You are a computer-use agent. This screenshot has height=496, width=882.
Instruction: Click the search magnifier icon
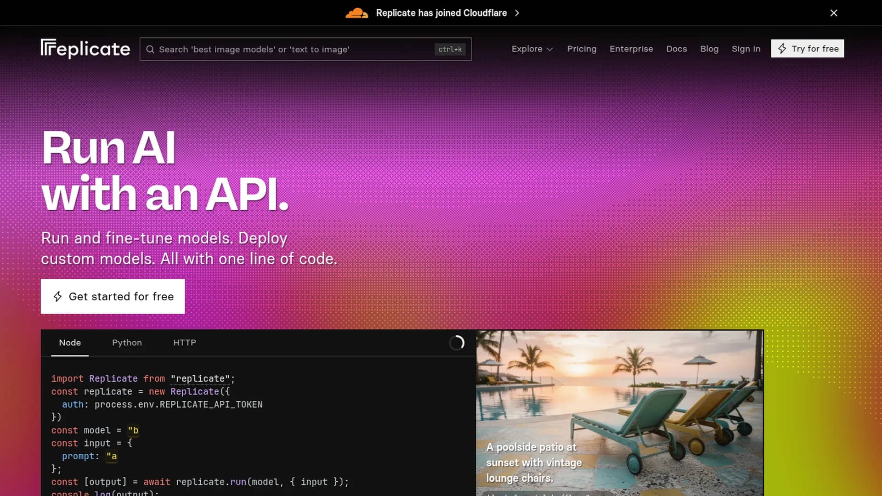coord(150,49)
